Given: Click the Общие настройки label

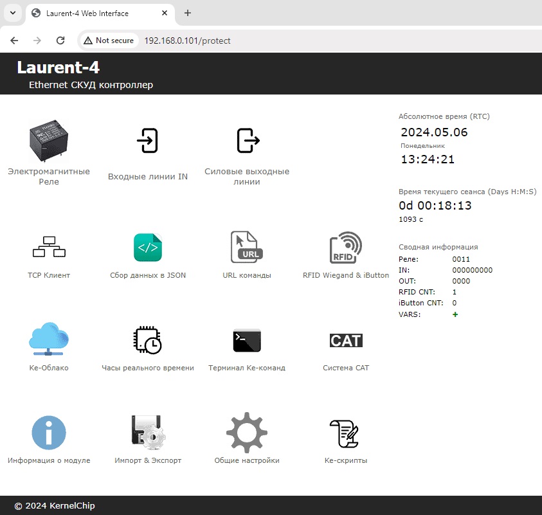Looking at the screenshot, I should click(x=247, y=461).
